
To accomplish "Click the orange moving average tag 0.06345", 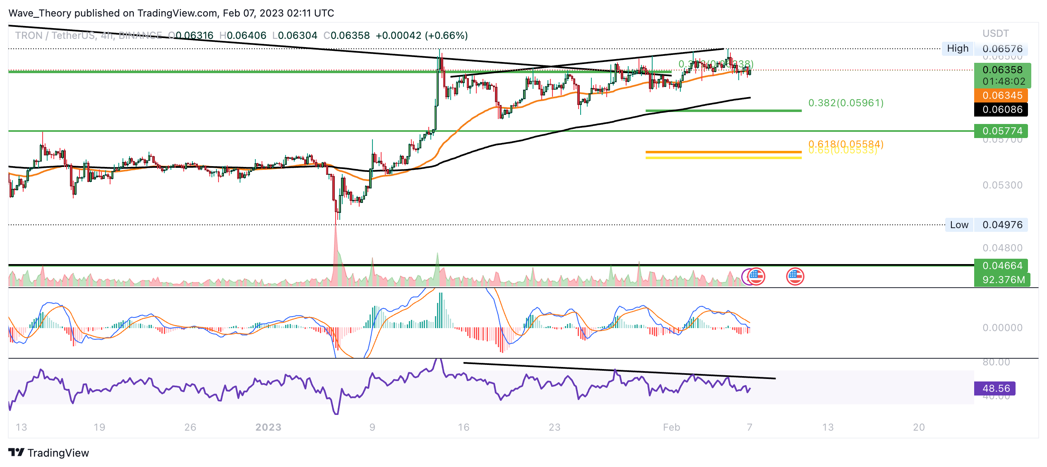I will click(x=1002, y=95).
